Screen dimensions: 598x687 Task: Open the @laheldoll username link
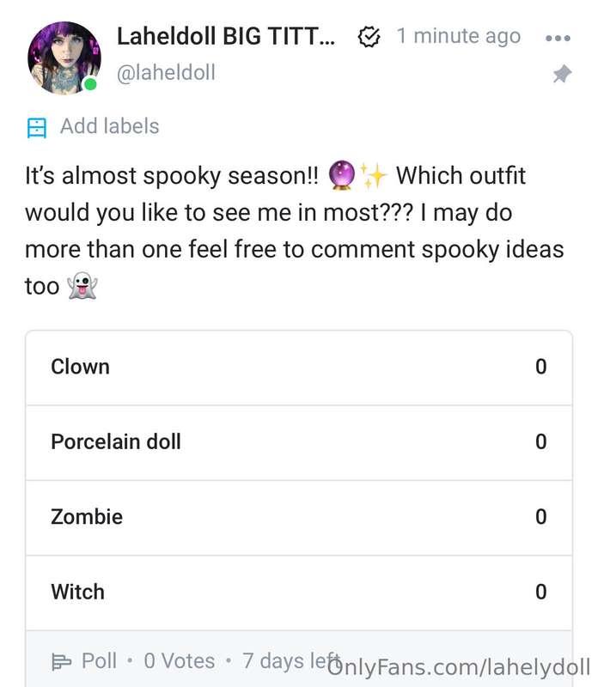click(x=166, y=73)
